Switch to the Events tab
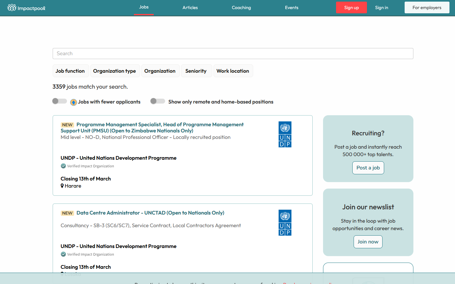 point(292,7)
